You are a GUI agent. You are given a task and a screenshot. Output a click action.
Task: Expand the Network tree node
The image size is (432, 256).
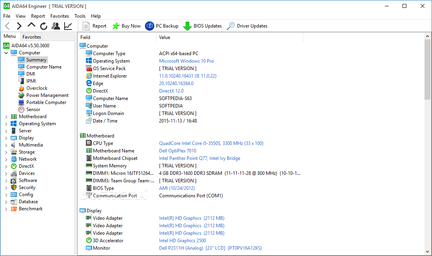(6, 159)
